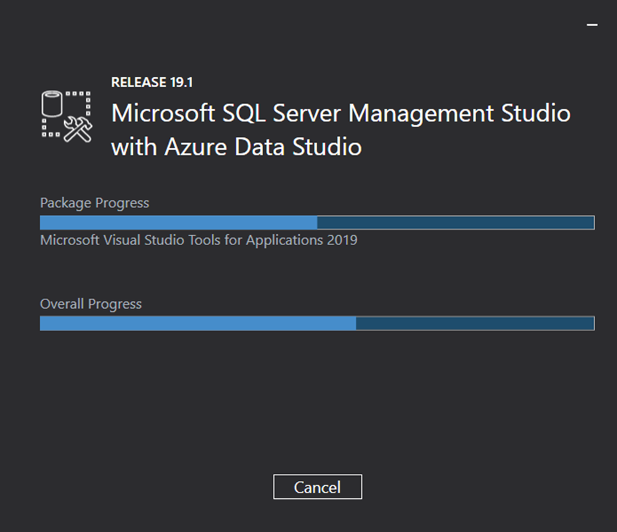Click 'Microsoft Visual Studio Tools for Applications 2019' text
Image resolution: width=617 pixels, height=532 pixels.
(x=198, y=240)
